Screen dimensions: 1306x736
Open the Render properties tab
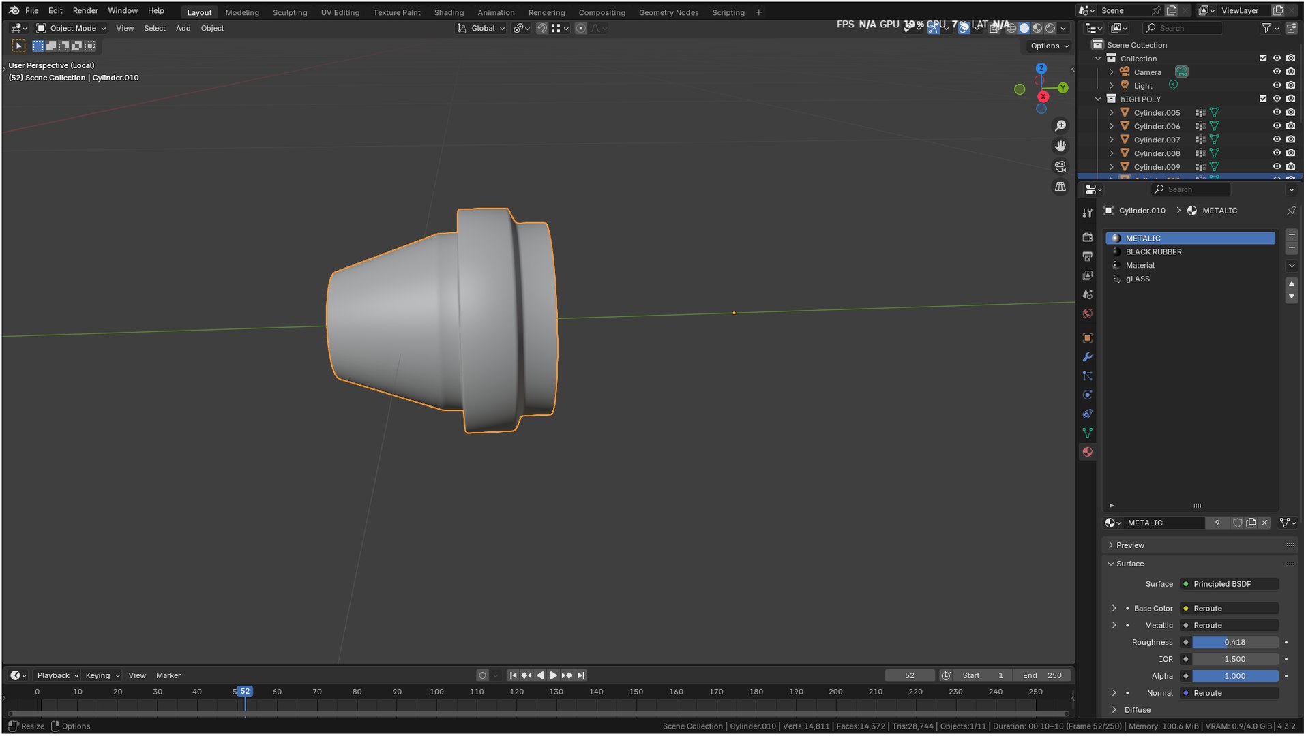coord(1087,237)
